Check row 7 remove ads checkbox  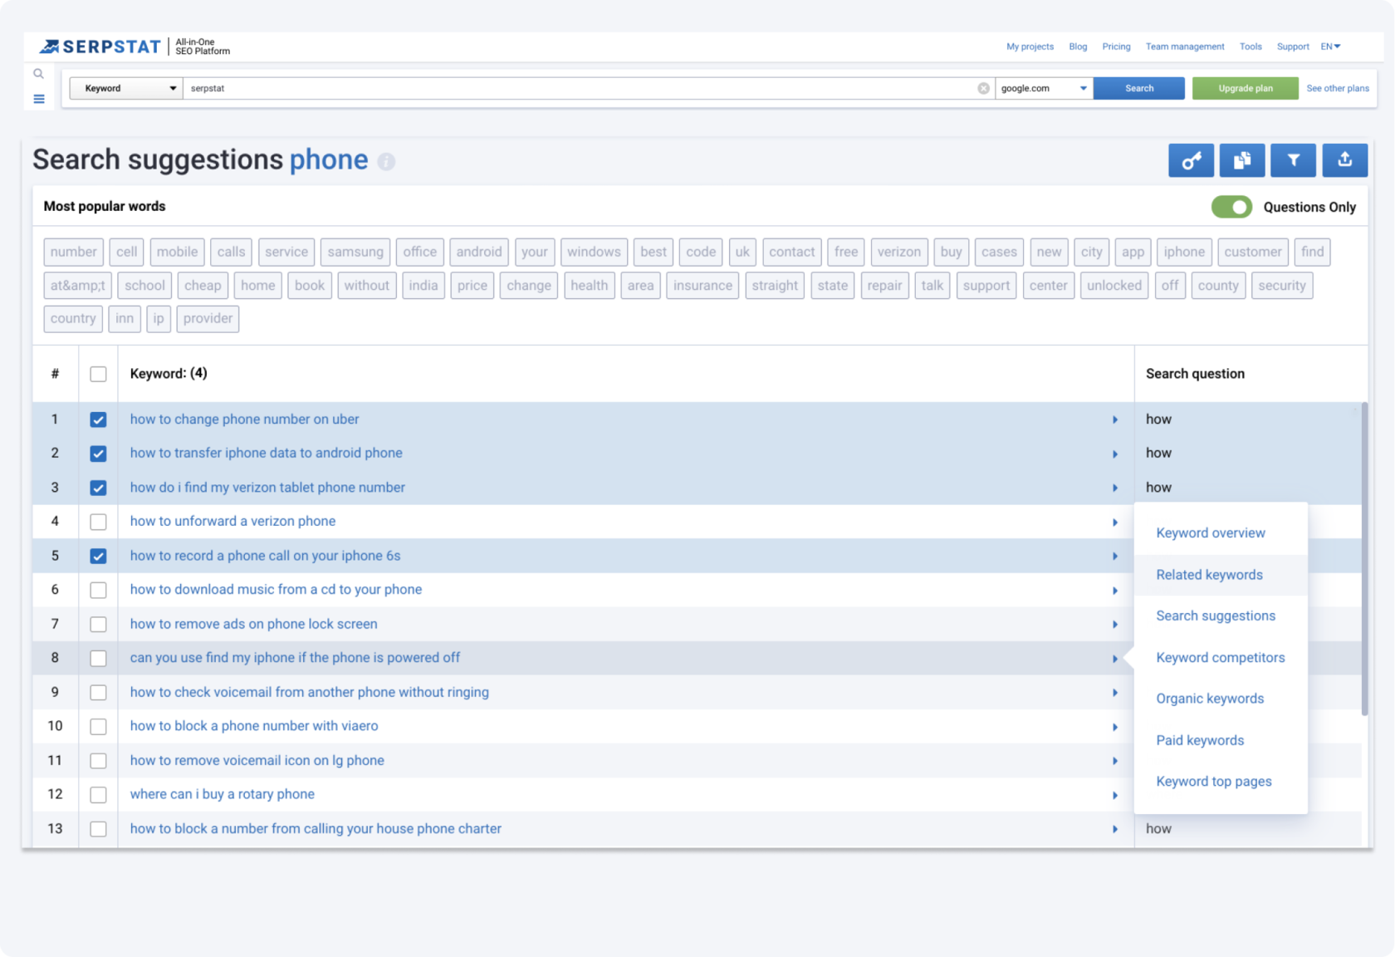click(x=98, y=624)
